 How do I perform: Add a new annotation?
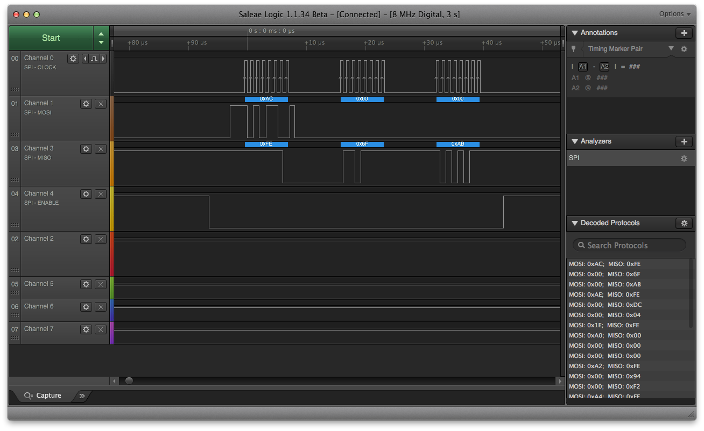pyautogui.click(x=684, y=33)
